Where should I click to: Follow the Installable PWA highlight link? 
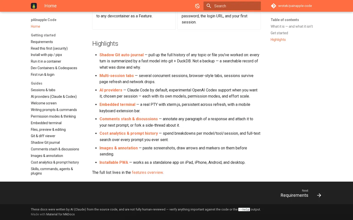(x=114, y=163)
